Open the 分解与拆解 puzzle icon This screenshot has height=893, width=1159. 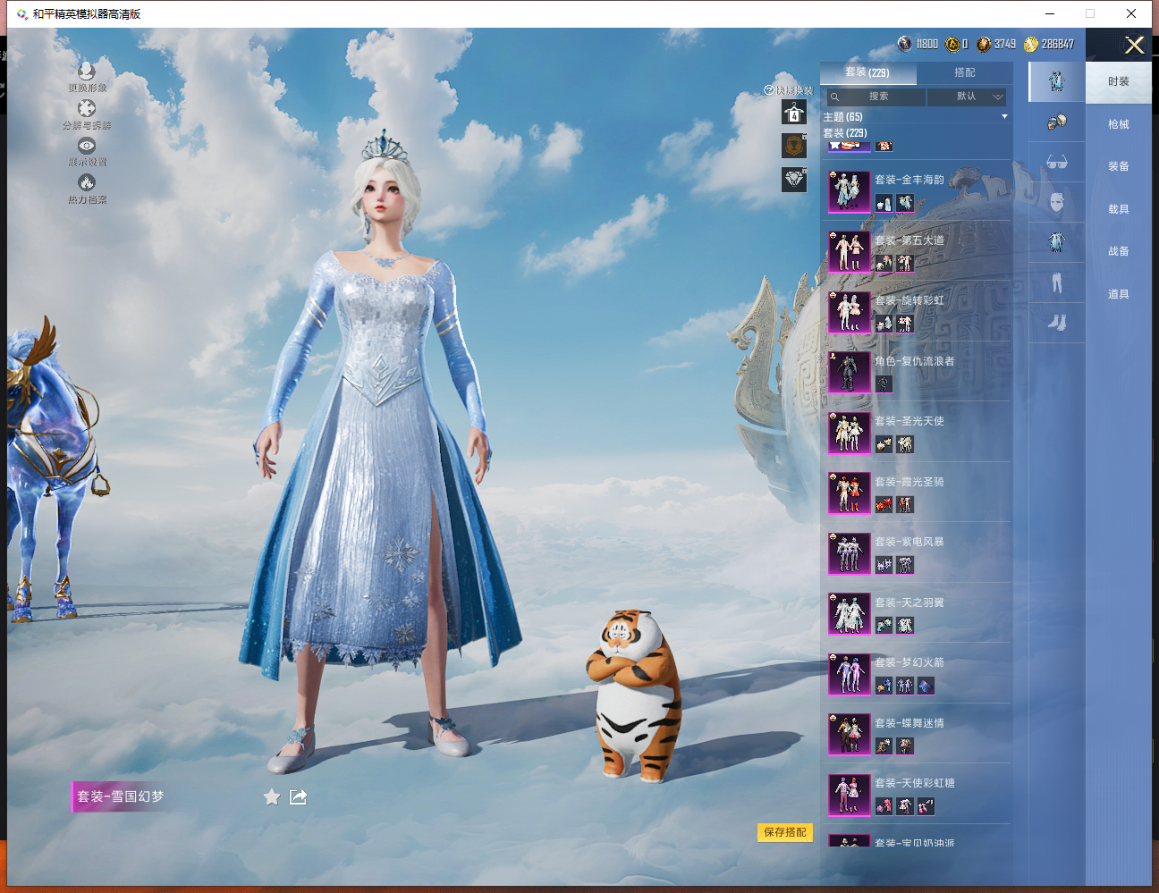pos(87,108)
